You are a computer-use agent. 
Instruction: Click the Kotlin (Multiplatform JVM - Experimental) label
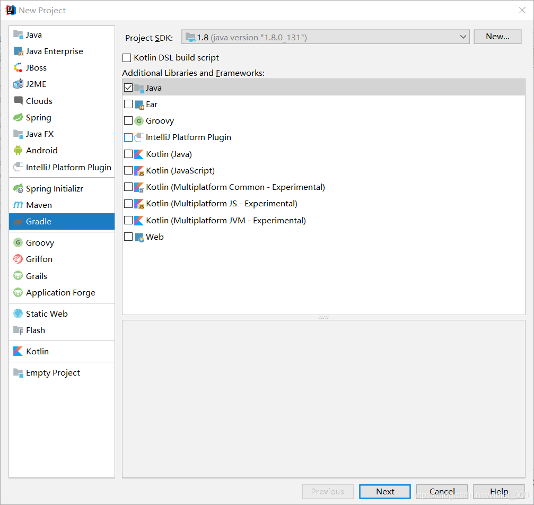pos(226,221)
